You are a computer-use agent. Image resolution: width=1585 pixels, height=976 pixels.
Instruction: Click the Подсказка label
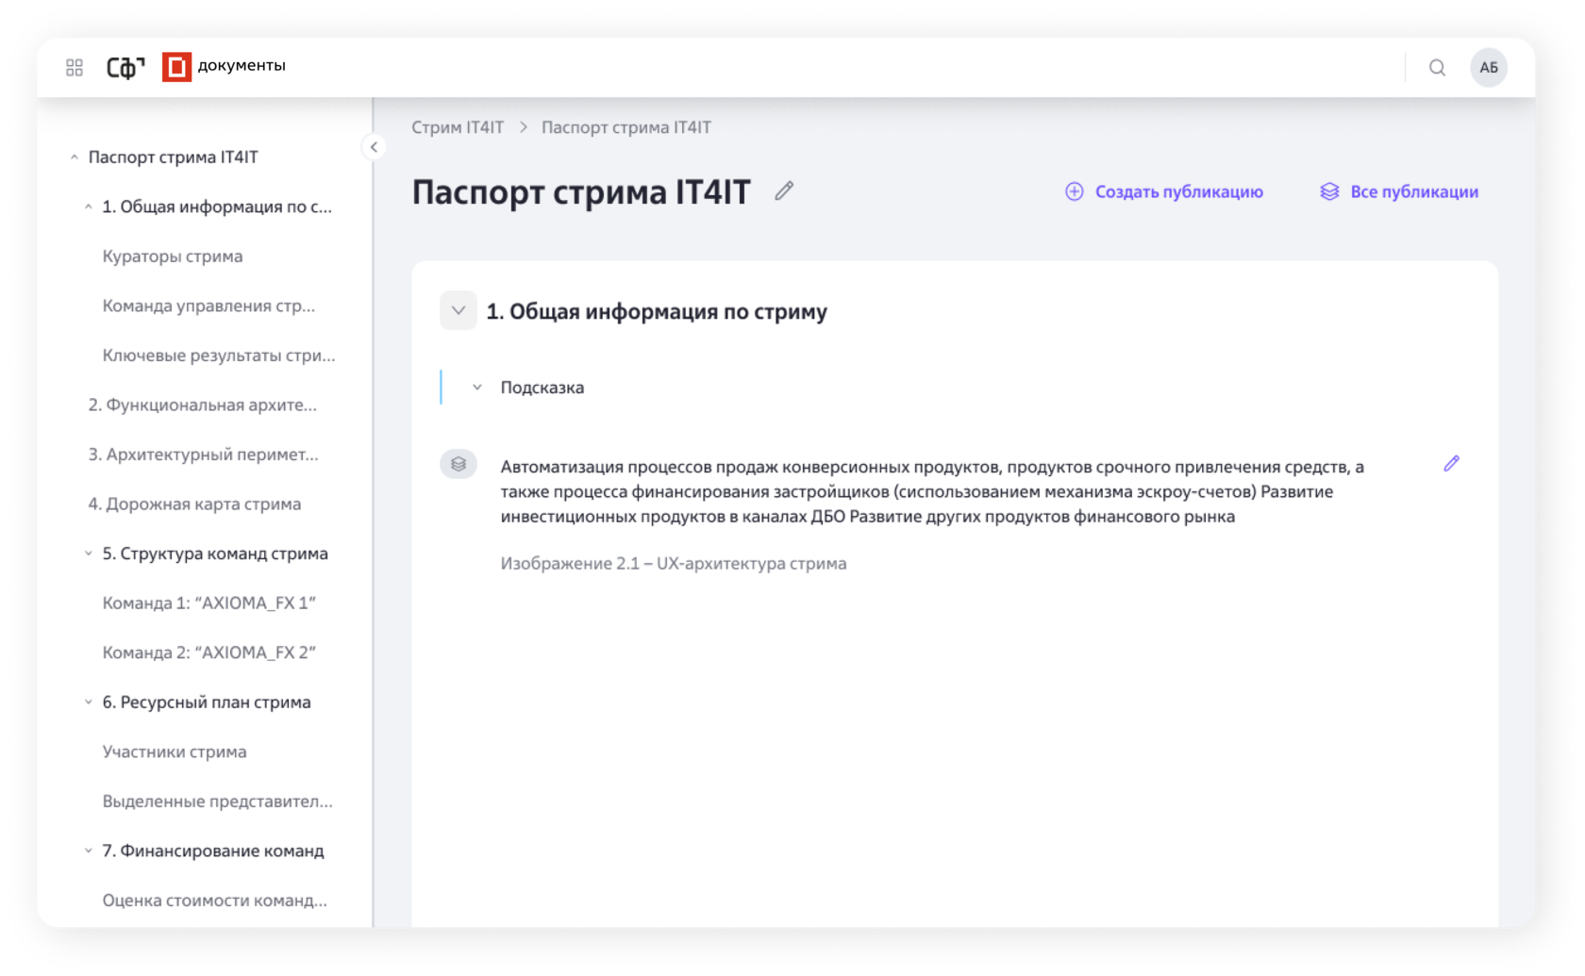[542, 388]
